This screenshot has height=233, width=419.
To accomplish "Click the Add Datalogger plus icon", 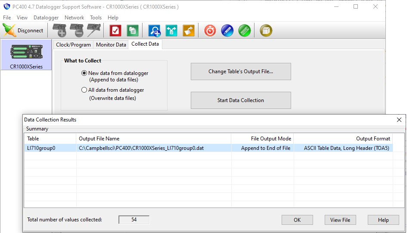I will coord(59,31).
